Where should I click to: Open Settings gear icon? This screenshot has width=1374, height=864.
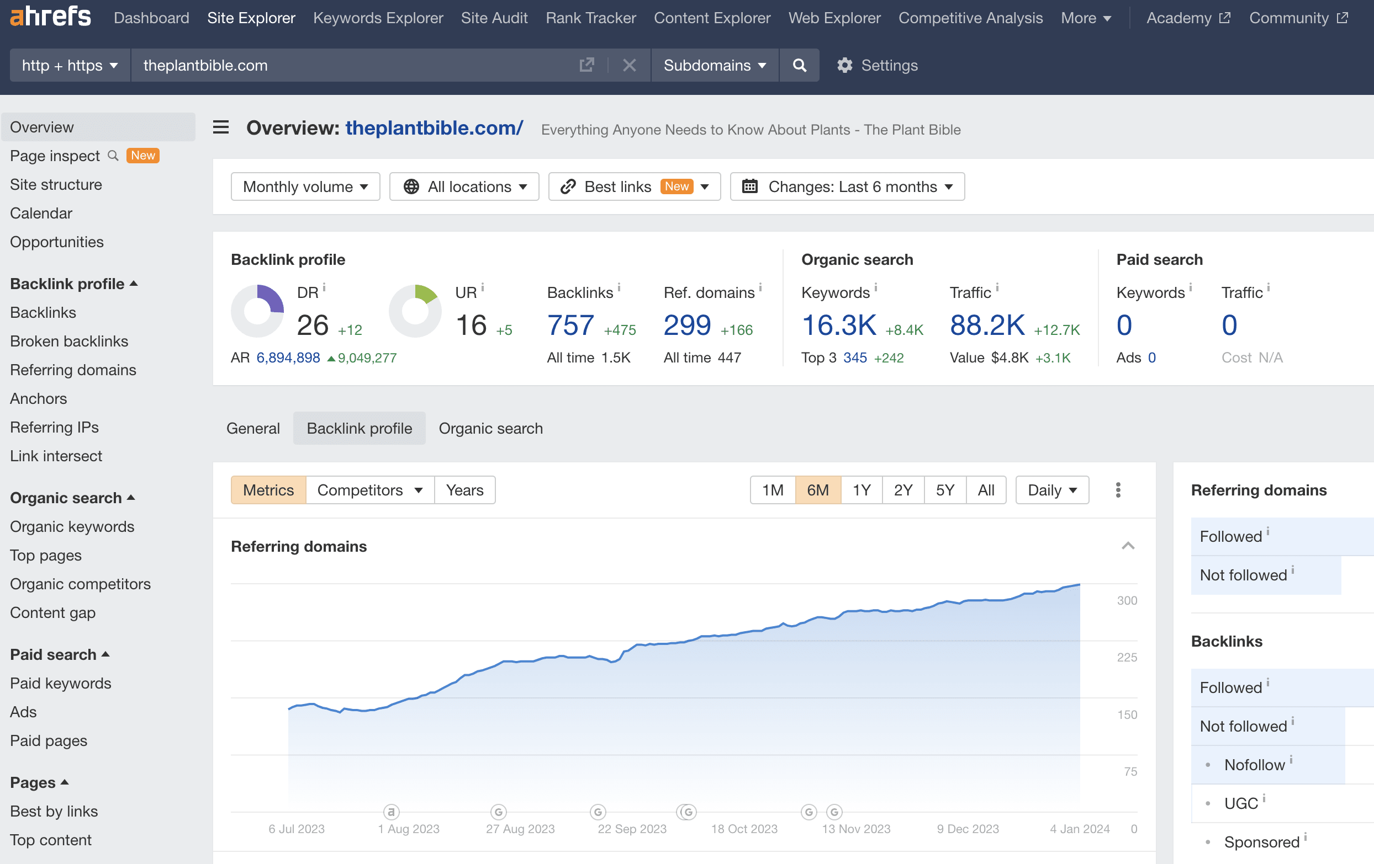844,66
